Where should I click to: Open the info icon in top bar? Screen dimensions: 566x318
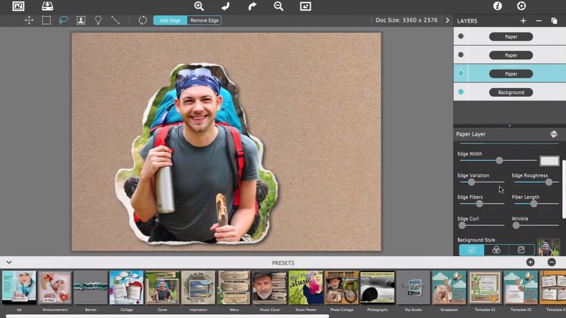[x=497, y=6]
